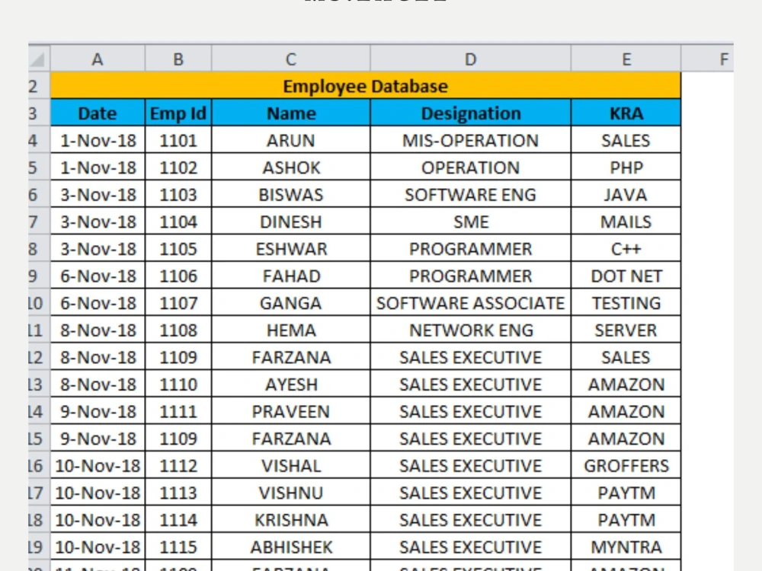Viewport: 762px width, 571px height.
Task: Click Emp Id cell 1115
Action: (x=178, y=547)
